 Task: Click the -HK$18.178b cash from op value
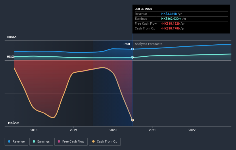[170, 28]
